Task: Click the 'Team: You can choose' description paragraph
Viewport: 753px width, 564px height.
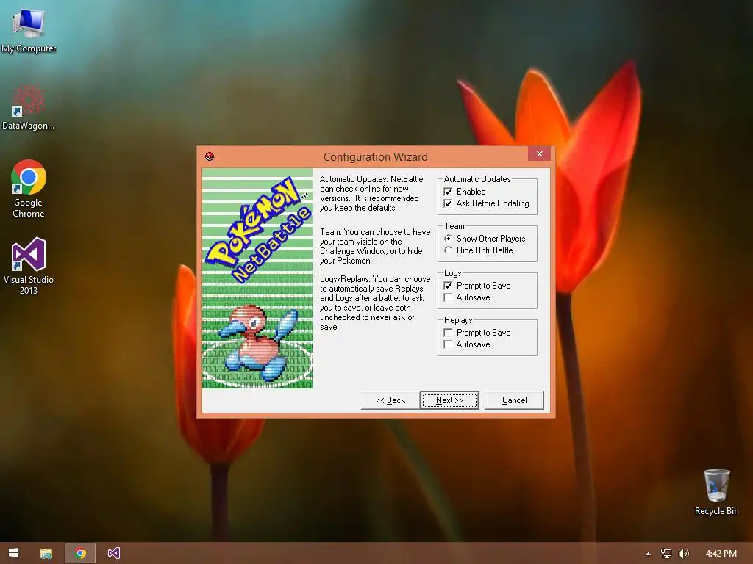Action: click(375, 246)
